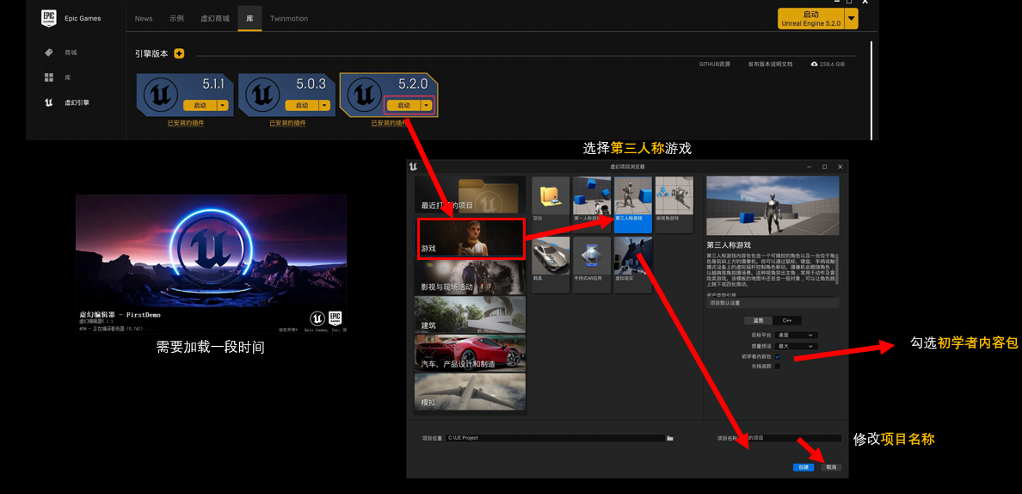Click the cloud storage icon near 238.6 GiB
1022x494 pixels.
coord(814,65)
